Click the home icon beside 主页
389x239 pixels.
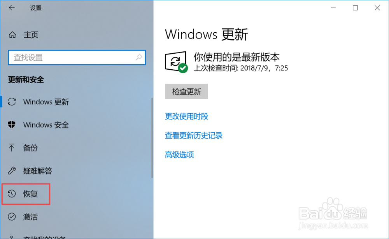12,35
